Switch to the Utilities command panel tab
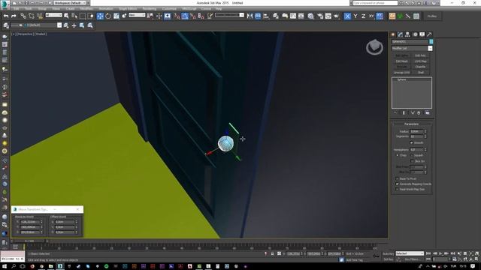 pos(429,34)
